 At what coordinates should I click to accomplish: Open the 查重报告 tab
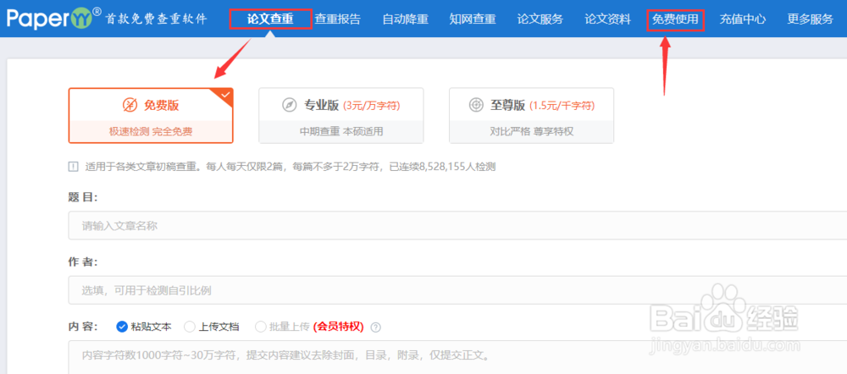[338, 19]
